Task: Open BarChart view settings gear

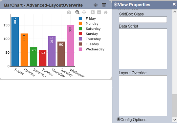Action: click(96, 5)
